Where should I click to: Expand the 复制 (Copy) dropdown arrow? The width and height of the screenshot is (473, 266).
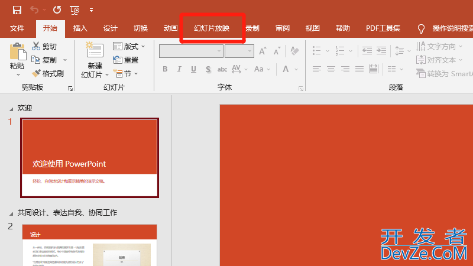(x=65, y=60)
